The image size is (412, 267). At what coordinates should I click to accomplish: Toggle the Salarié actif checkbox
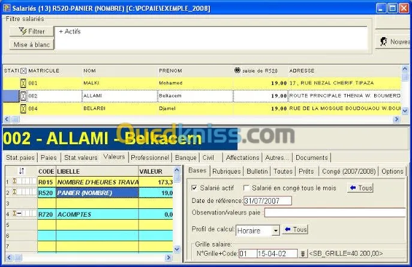point(194,188)
